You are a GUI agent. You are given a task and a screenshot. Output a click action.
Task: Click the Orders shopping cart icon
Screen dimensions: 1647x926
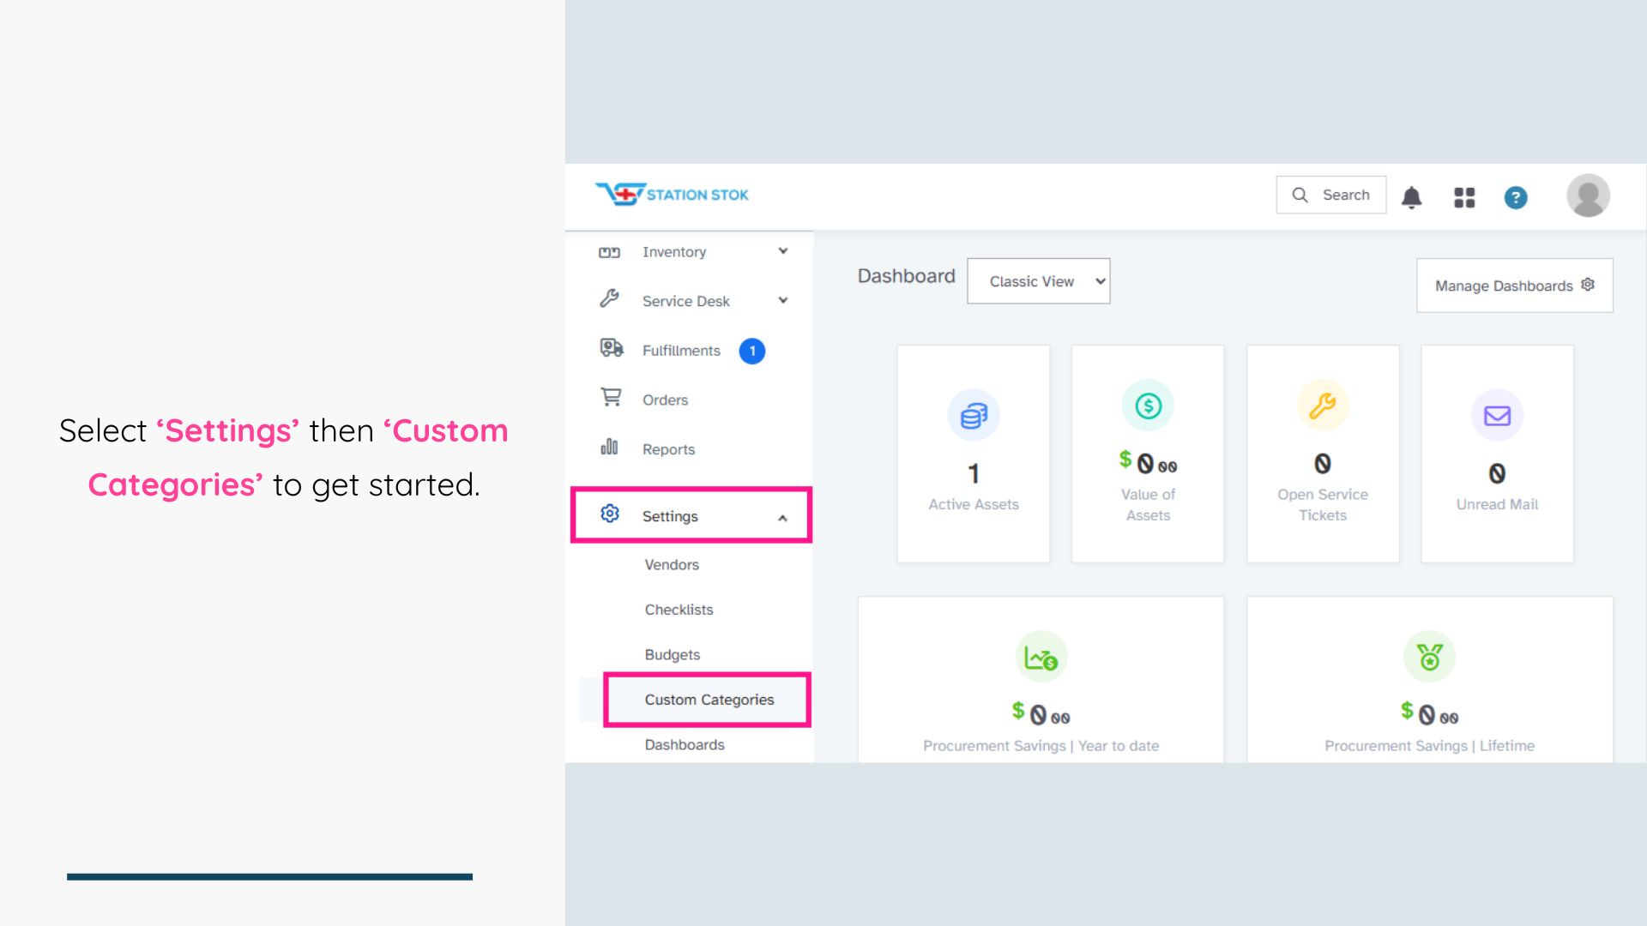[611, 398]
